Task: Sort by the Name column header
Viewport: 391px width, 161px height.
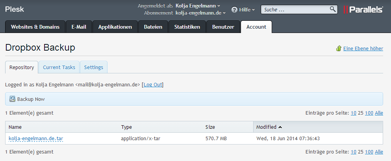Action: click(15, 127)
